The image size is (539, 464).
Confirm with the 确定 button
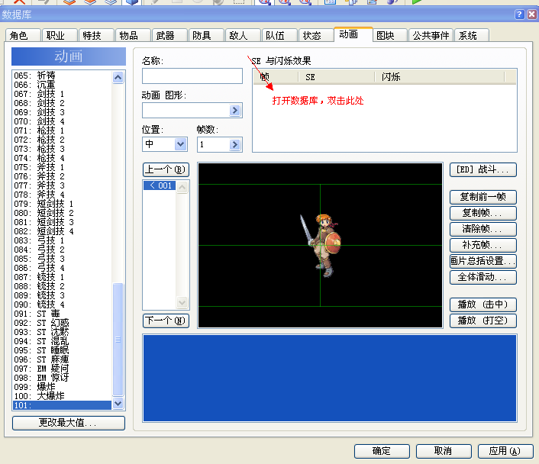(x=382, y=451)
